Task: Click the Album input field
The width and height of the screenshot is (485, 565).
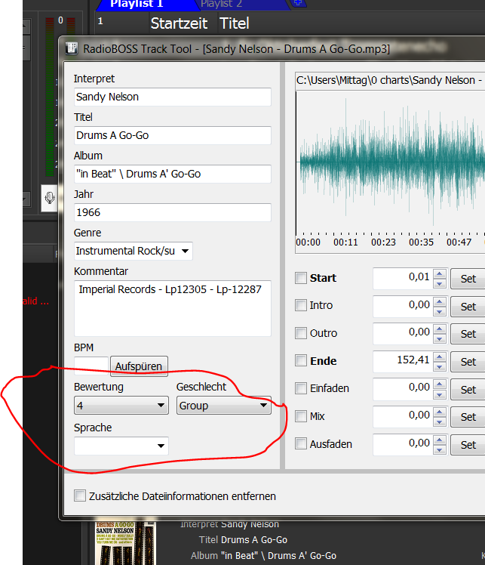Action: tap(172, 174)
